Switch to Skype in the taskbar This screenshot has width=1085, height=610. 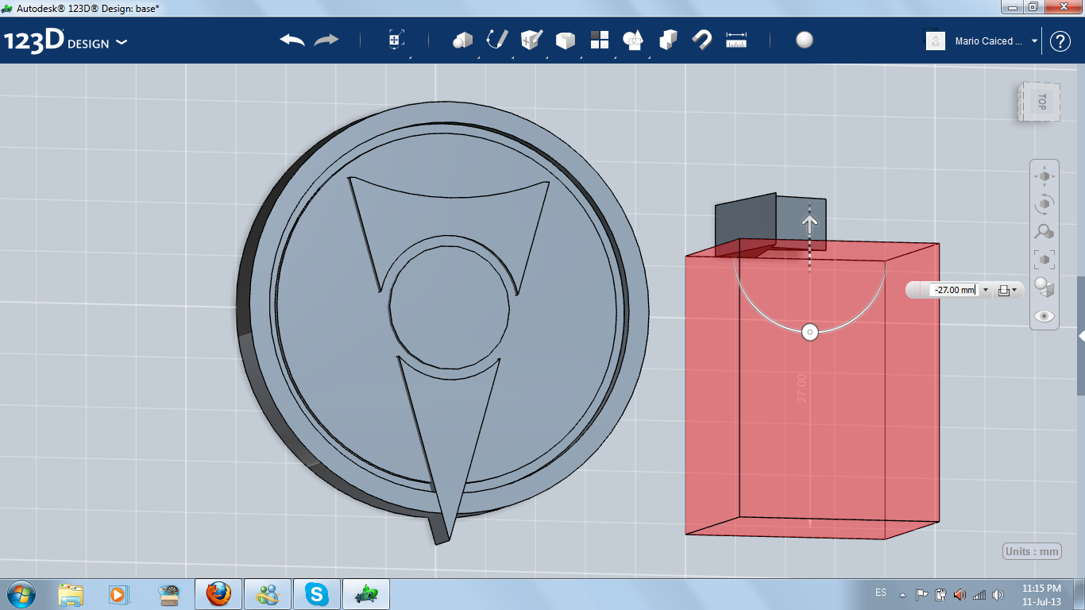click(x=317, y=594)
